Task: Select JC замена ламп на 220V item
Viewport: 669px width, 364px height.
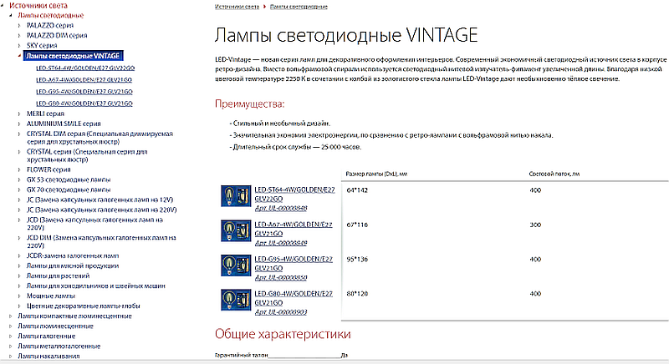Action: (101, 210)
